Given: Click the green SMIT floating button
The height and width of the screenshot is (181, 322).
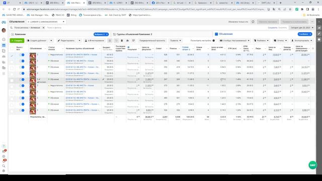Looking at the screenshot, I should coord(312,165).
